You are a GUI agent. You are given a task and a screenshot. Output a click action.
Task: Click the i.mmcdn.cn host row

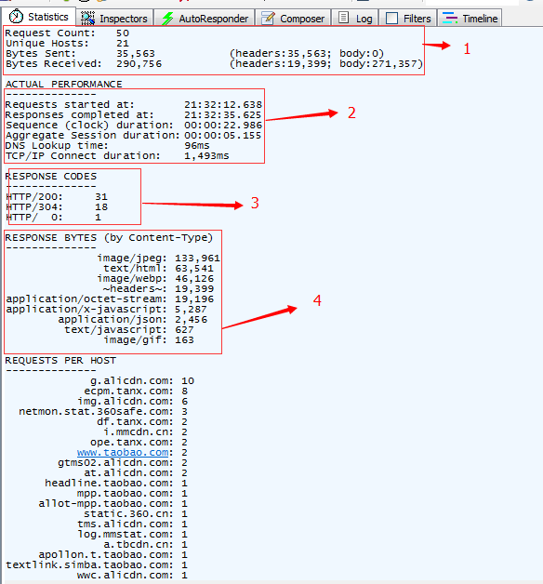146,432
